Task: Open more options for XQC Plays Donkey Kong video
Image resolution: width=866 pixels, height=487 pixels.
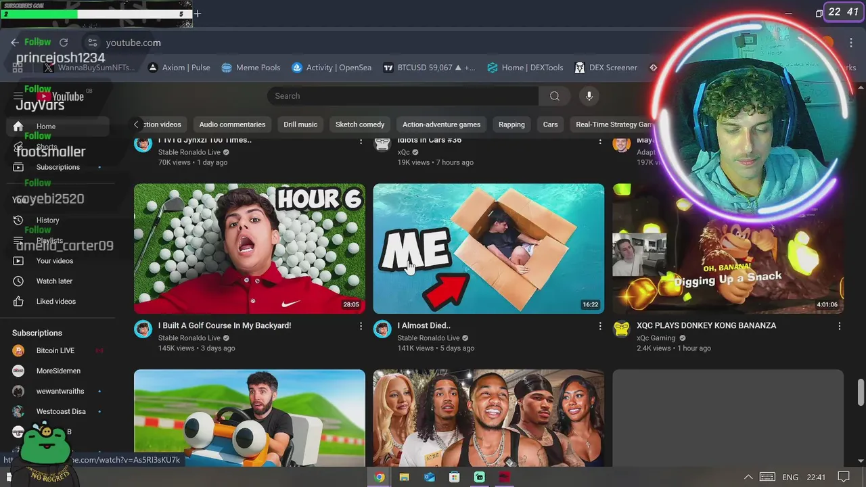Action: tap(840, 326)
